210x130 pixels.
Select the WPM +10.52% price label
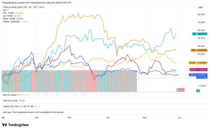[x=199, y=69]
